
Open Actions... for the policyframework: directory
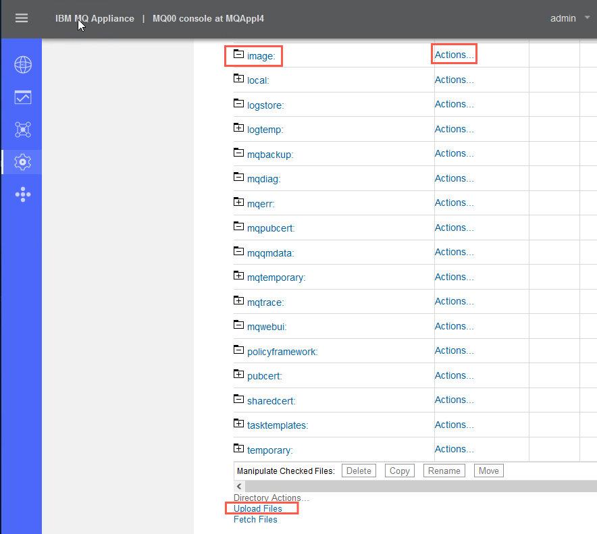(x=454, y=350)
